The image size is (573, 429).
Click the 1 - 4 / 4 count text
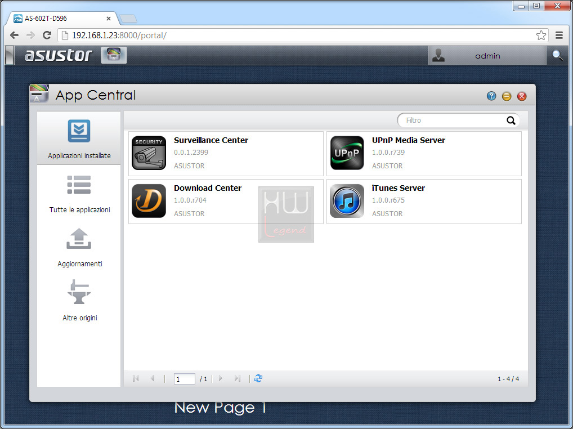click(508, 379)
